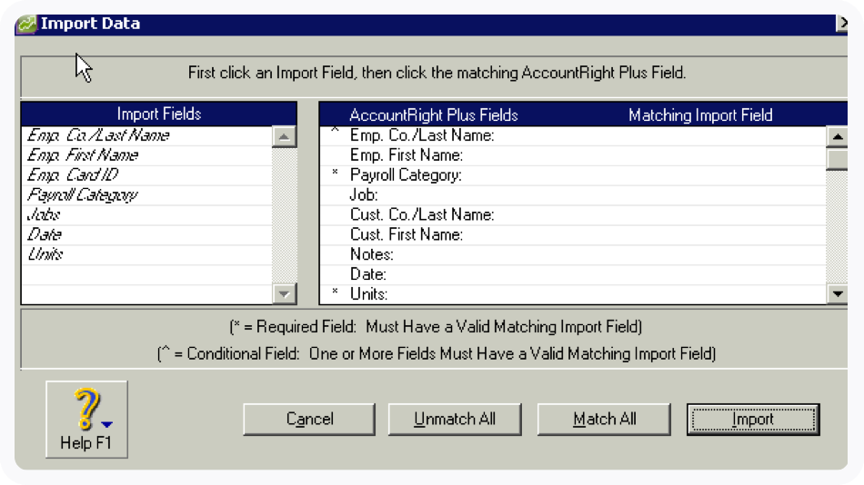The height and width of the screenshot is (485, 864).
Task: Select import field Jobs
Action: pos(147,214)
